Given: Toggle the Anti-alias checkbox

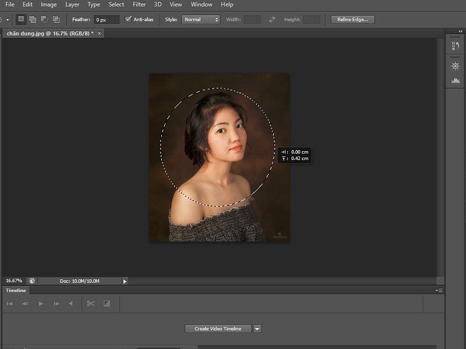Looking at the screenshot, I should (127, 19).
